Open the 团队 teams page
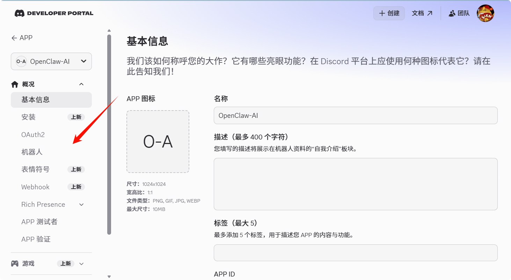This screenshot has width=511, height=280. pyautogui.click(x=459, y=13)
